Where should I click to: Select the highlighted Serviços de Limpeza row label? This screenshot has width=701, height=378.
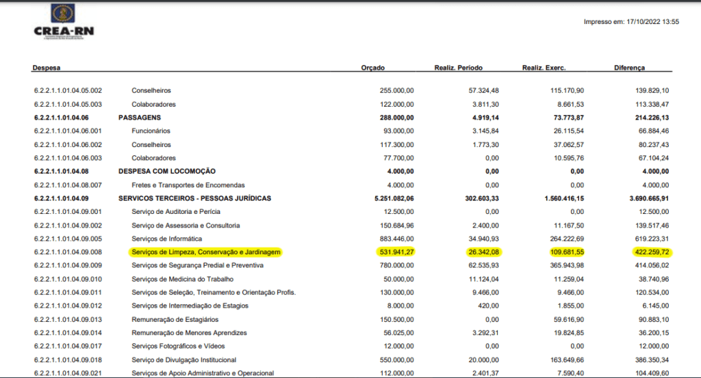pos(206,252)
